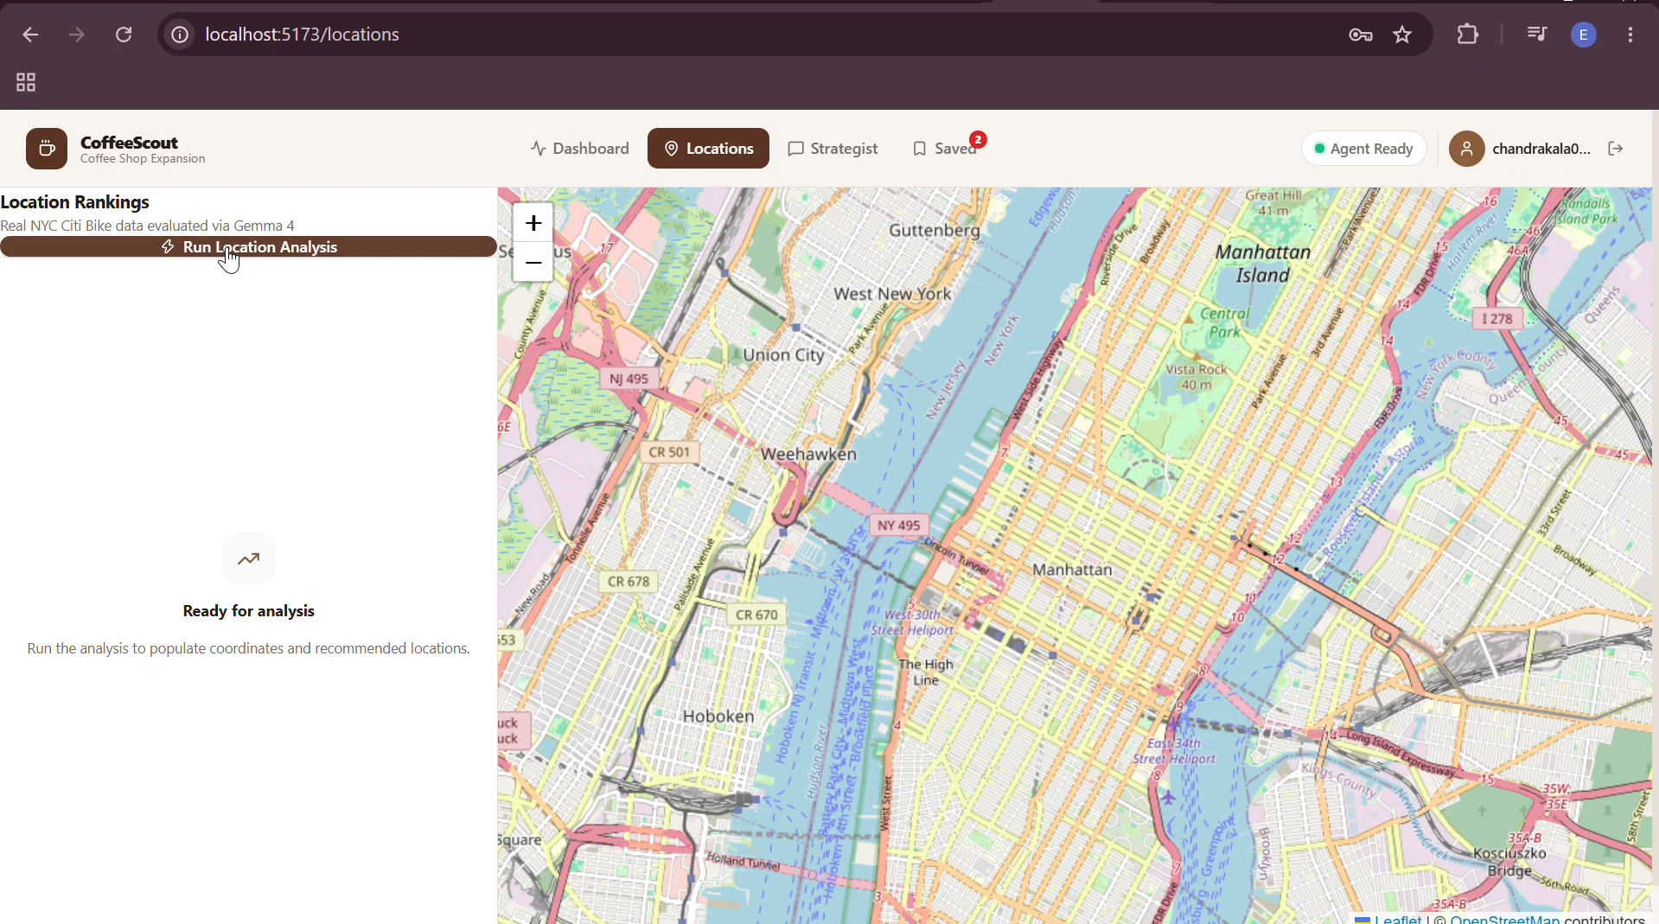Screen dimensions: 1659x924
Task: Bookmark this page with the star icon
Action: pyautogui.click(x=1403, y=35)
